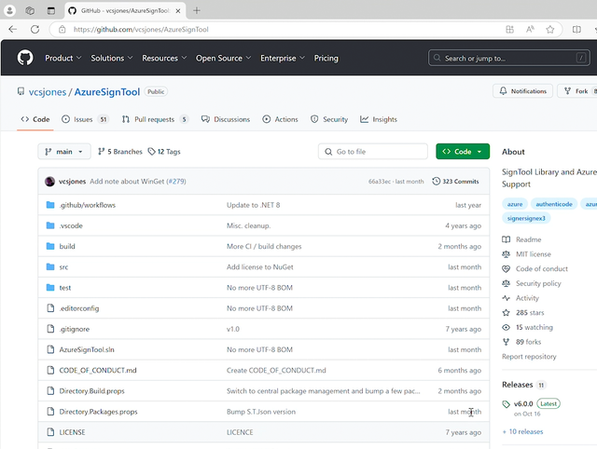Go back with browser back arrow
The width and height of the screenshot is (597, 449).
coord(13,29)
